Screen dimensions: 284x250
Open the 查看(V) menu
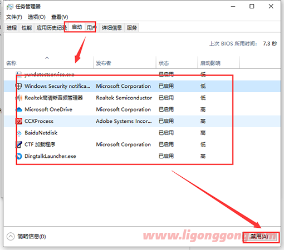click(60, 17)
